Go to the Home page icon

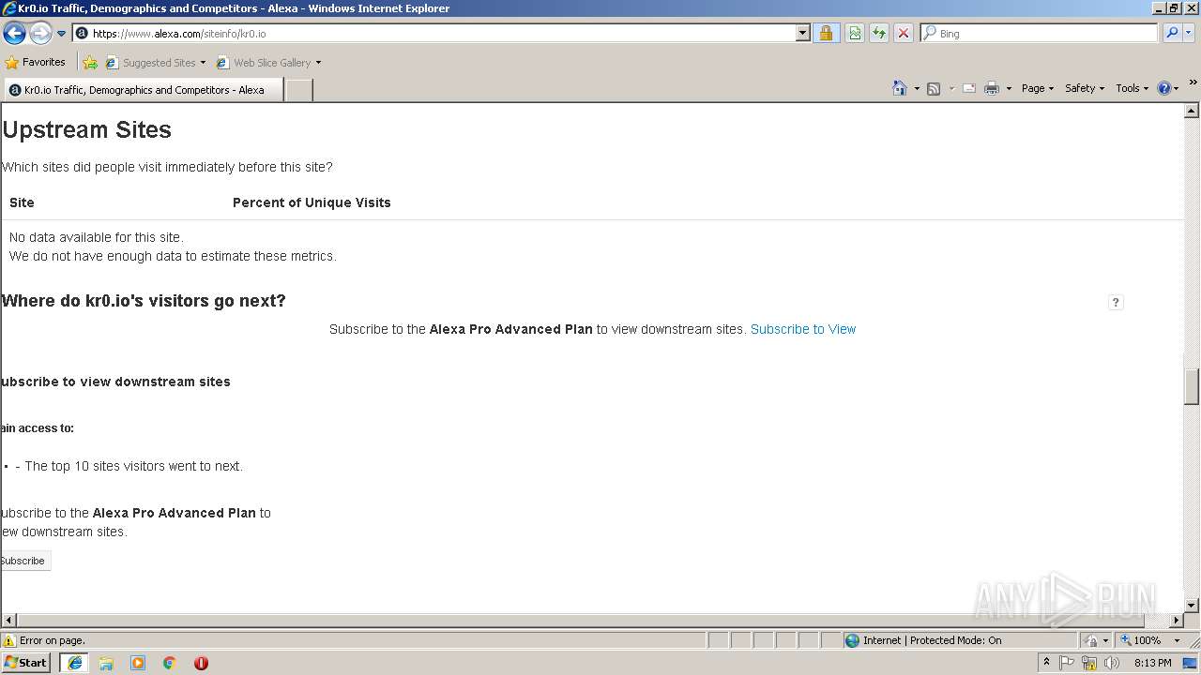pos(900,88)
